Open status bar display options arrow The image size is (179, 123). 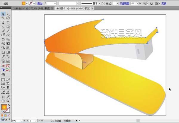[76, 121]
